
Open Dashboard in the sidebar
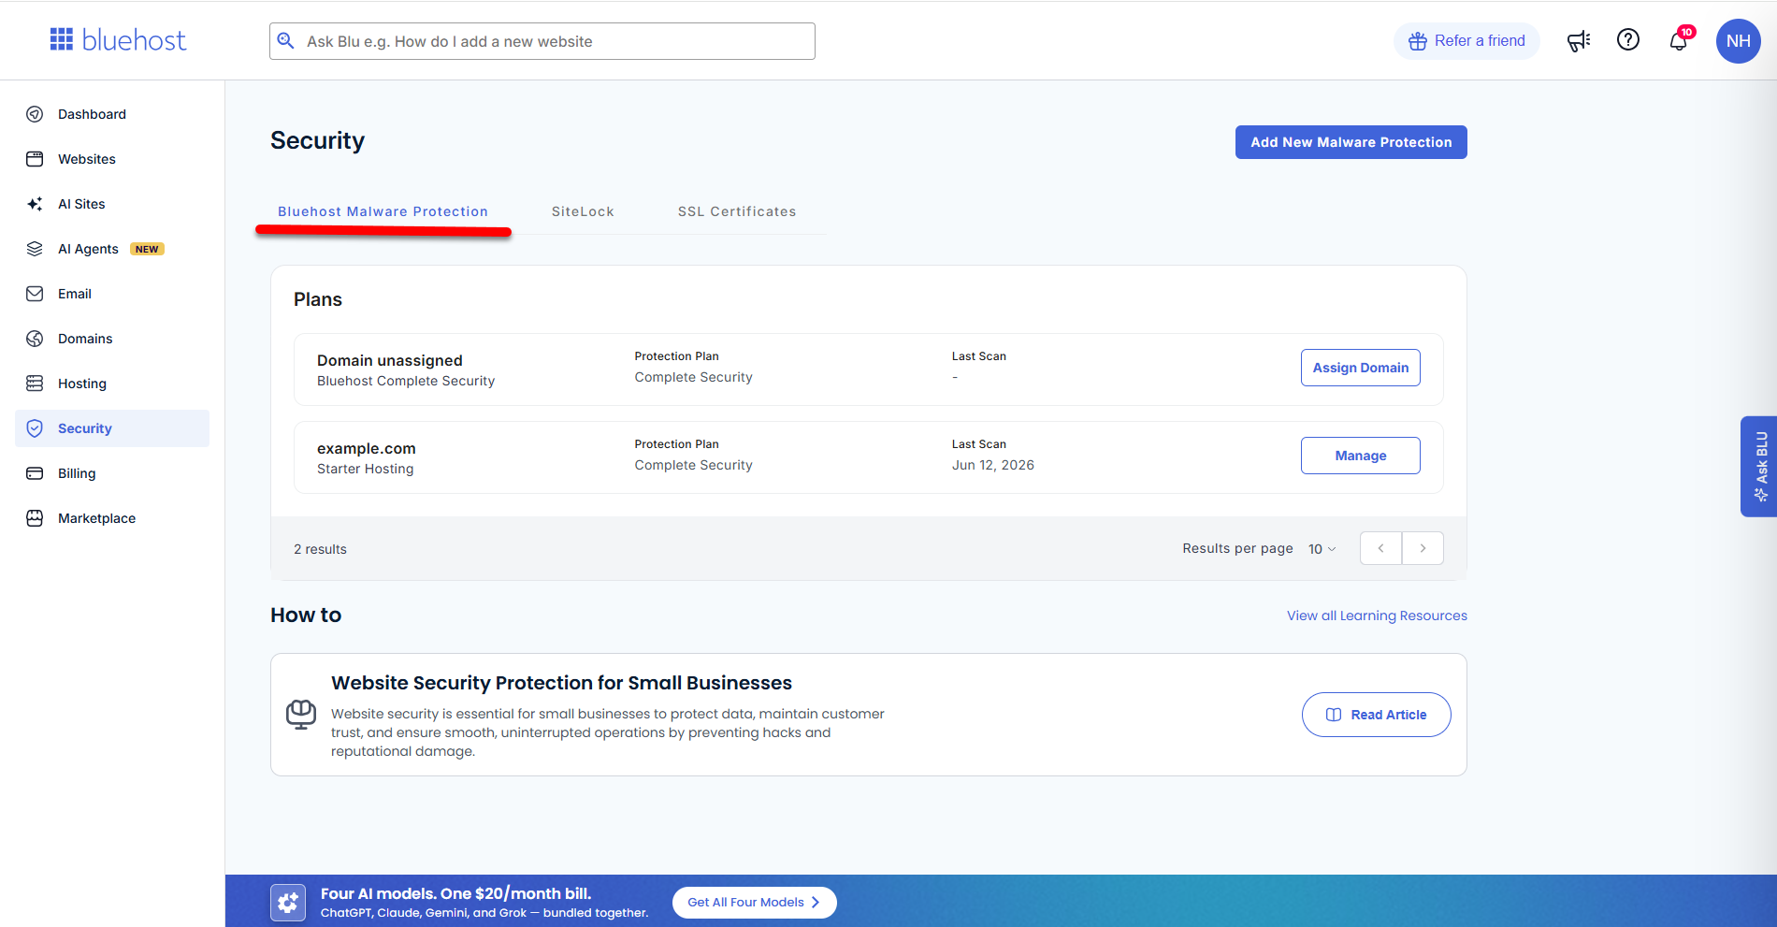(112, 114)
